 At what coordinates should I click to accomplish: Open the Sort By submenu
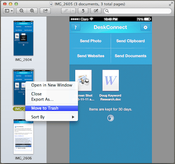pos(52,117)
